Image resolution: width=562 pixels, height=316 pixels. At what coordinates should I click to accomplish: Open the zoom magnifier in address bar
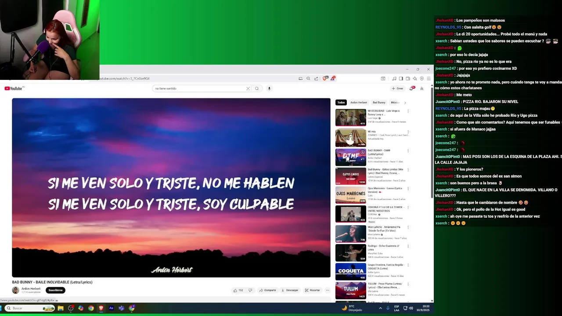pos(308,79)
